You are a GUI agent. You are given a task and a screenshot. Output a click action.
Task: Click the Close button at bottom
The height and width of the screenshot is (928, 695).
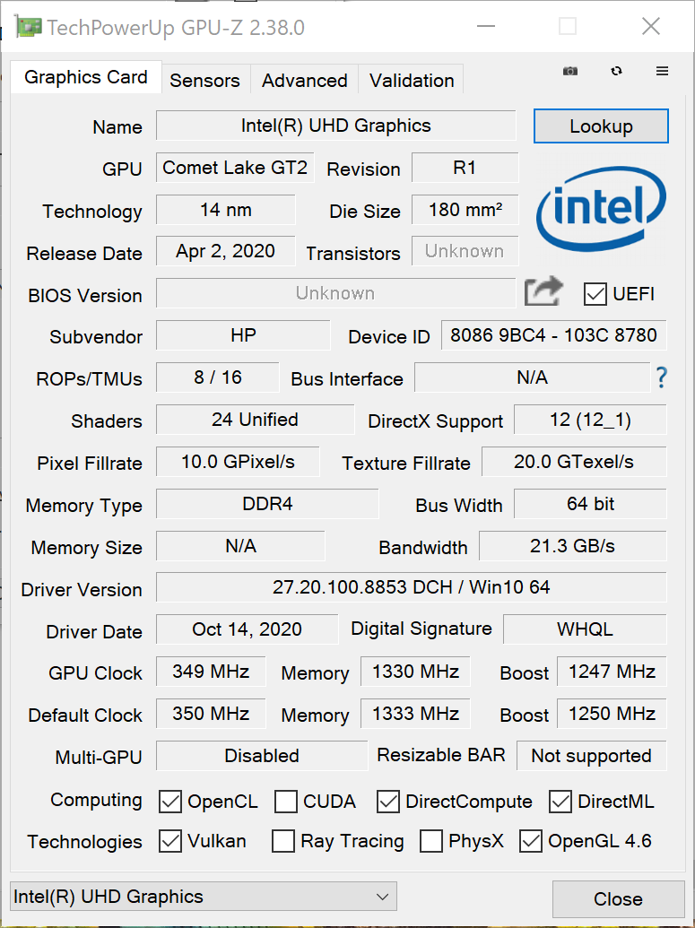618,899
